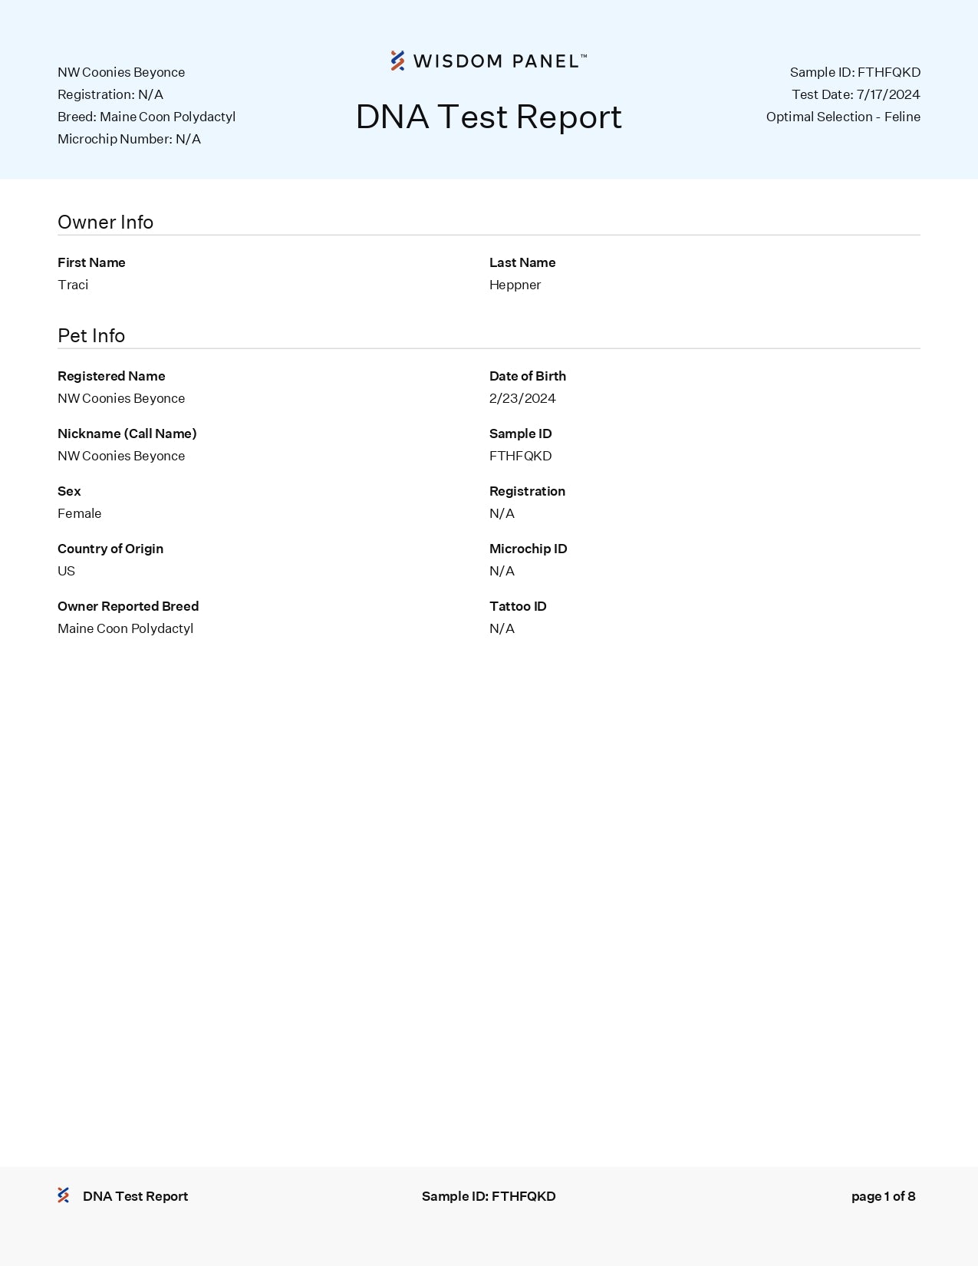Click the Pet Info section heading
The image size is (978, 1266).
(x=91, y=336)
